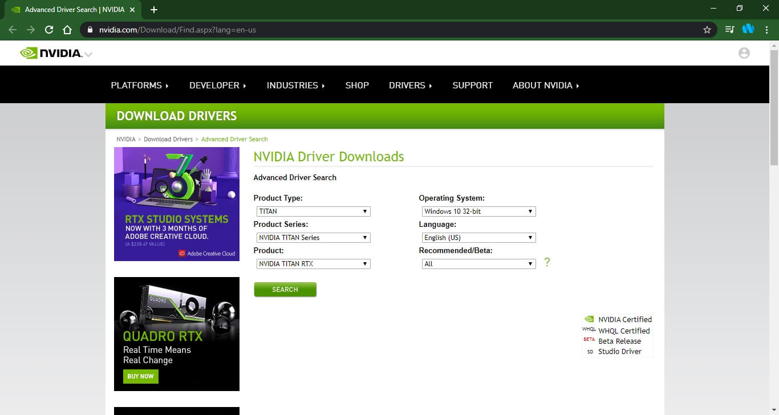Screen dimensions: 779x415
Task: Open Quadro RTX ad banner image
Action: 177,334
